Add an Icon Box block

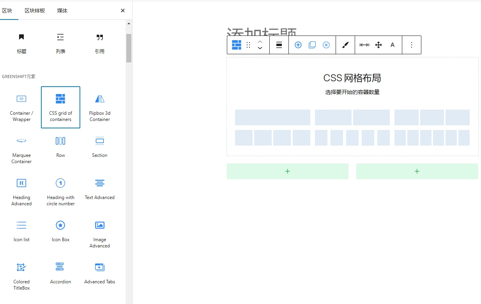(60, 230)
